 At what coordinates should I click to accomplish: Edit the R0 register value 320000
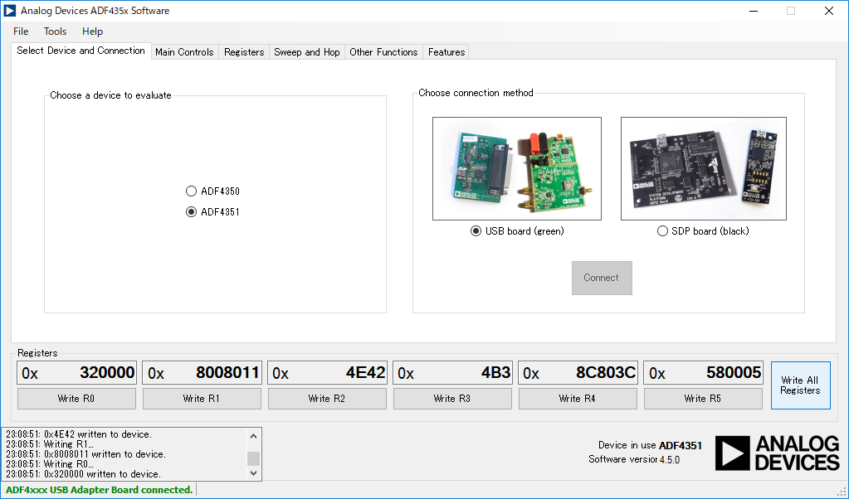pos(76,373)
